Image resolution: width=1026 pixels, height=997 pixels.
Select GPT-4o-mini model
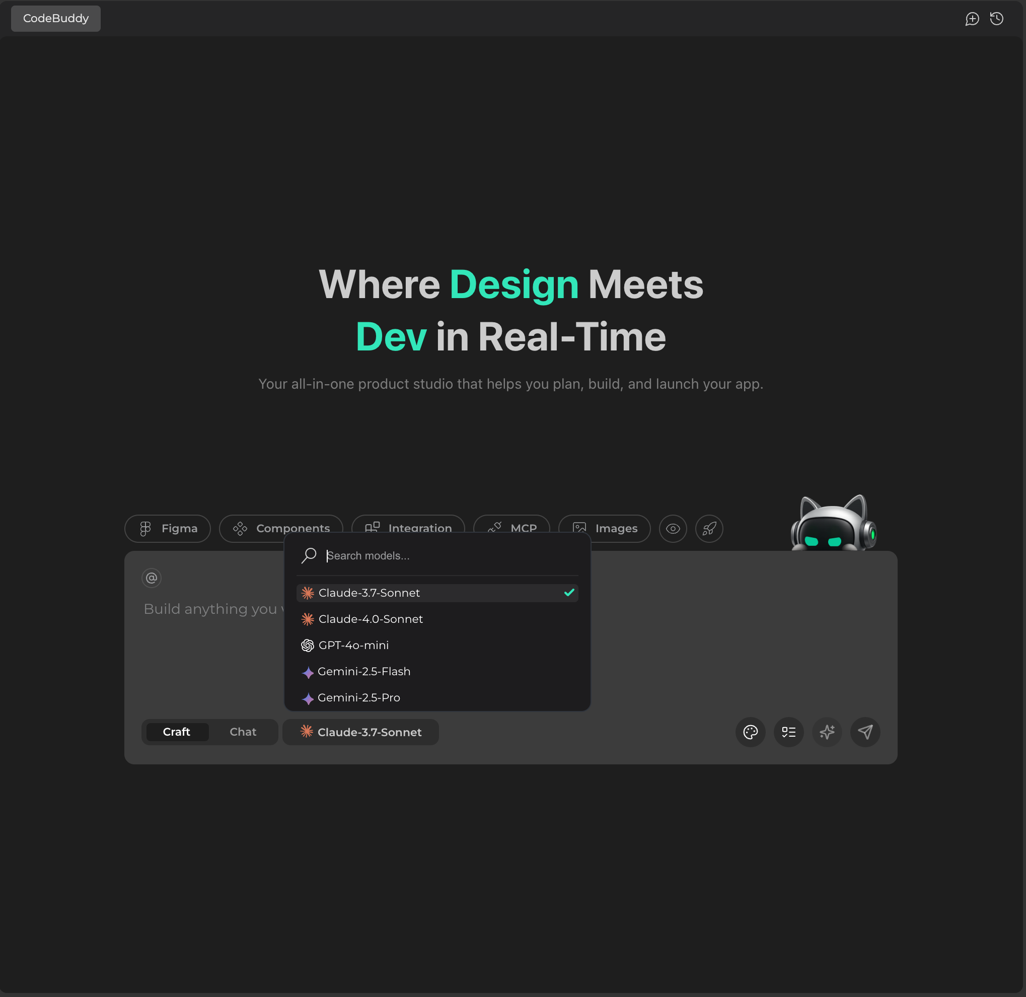click(437, 645)
